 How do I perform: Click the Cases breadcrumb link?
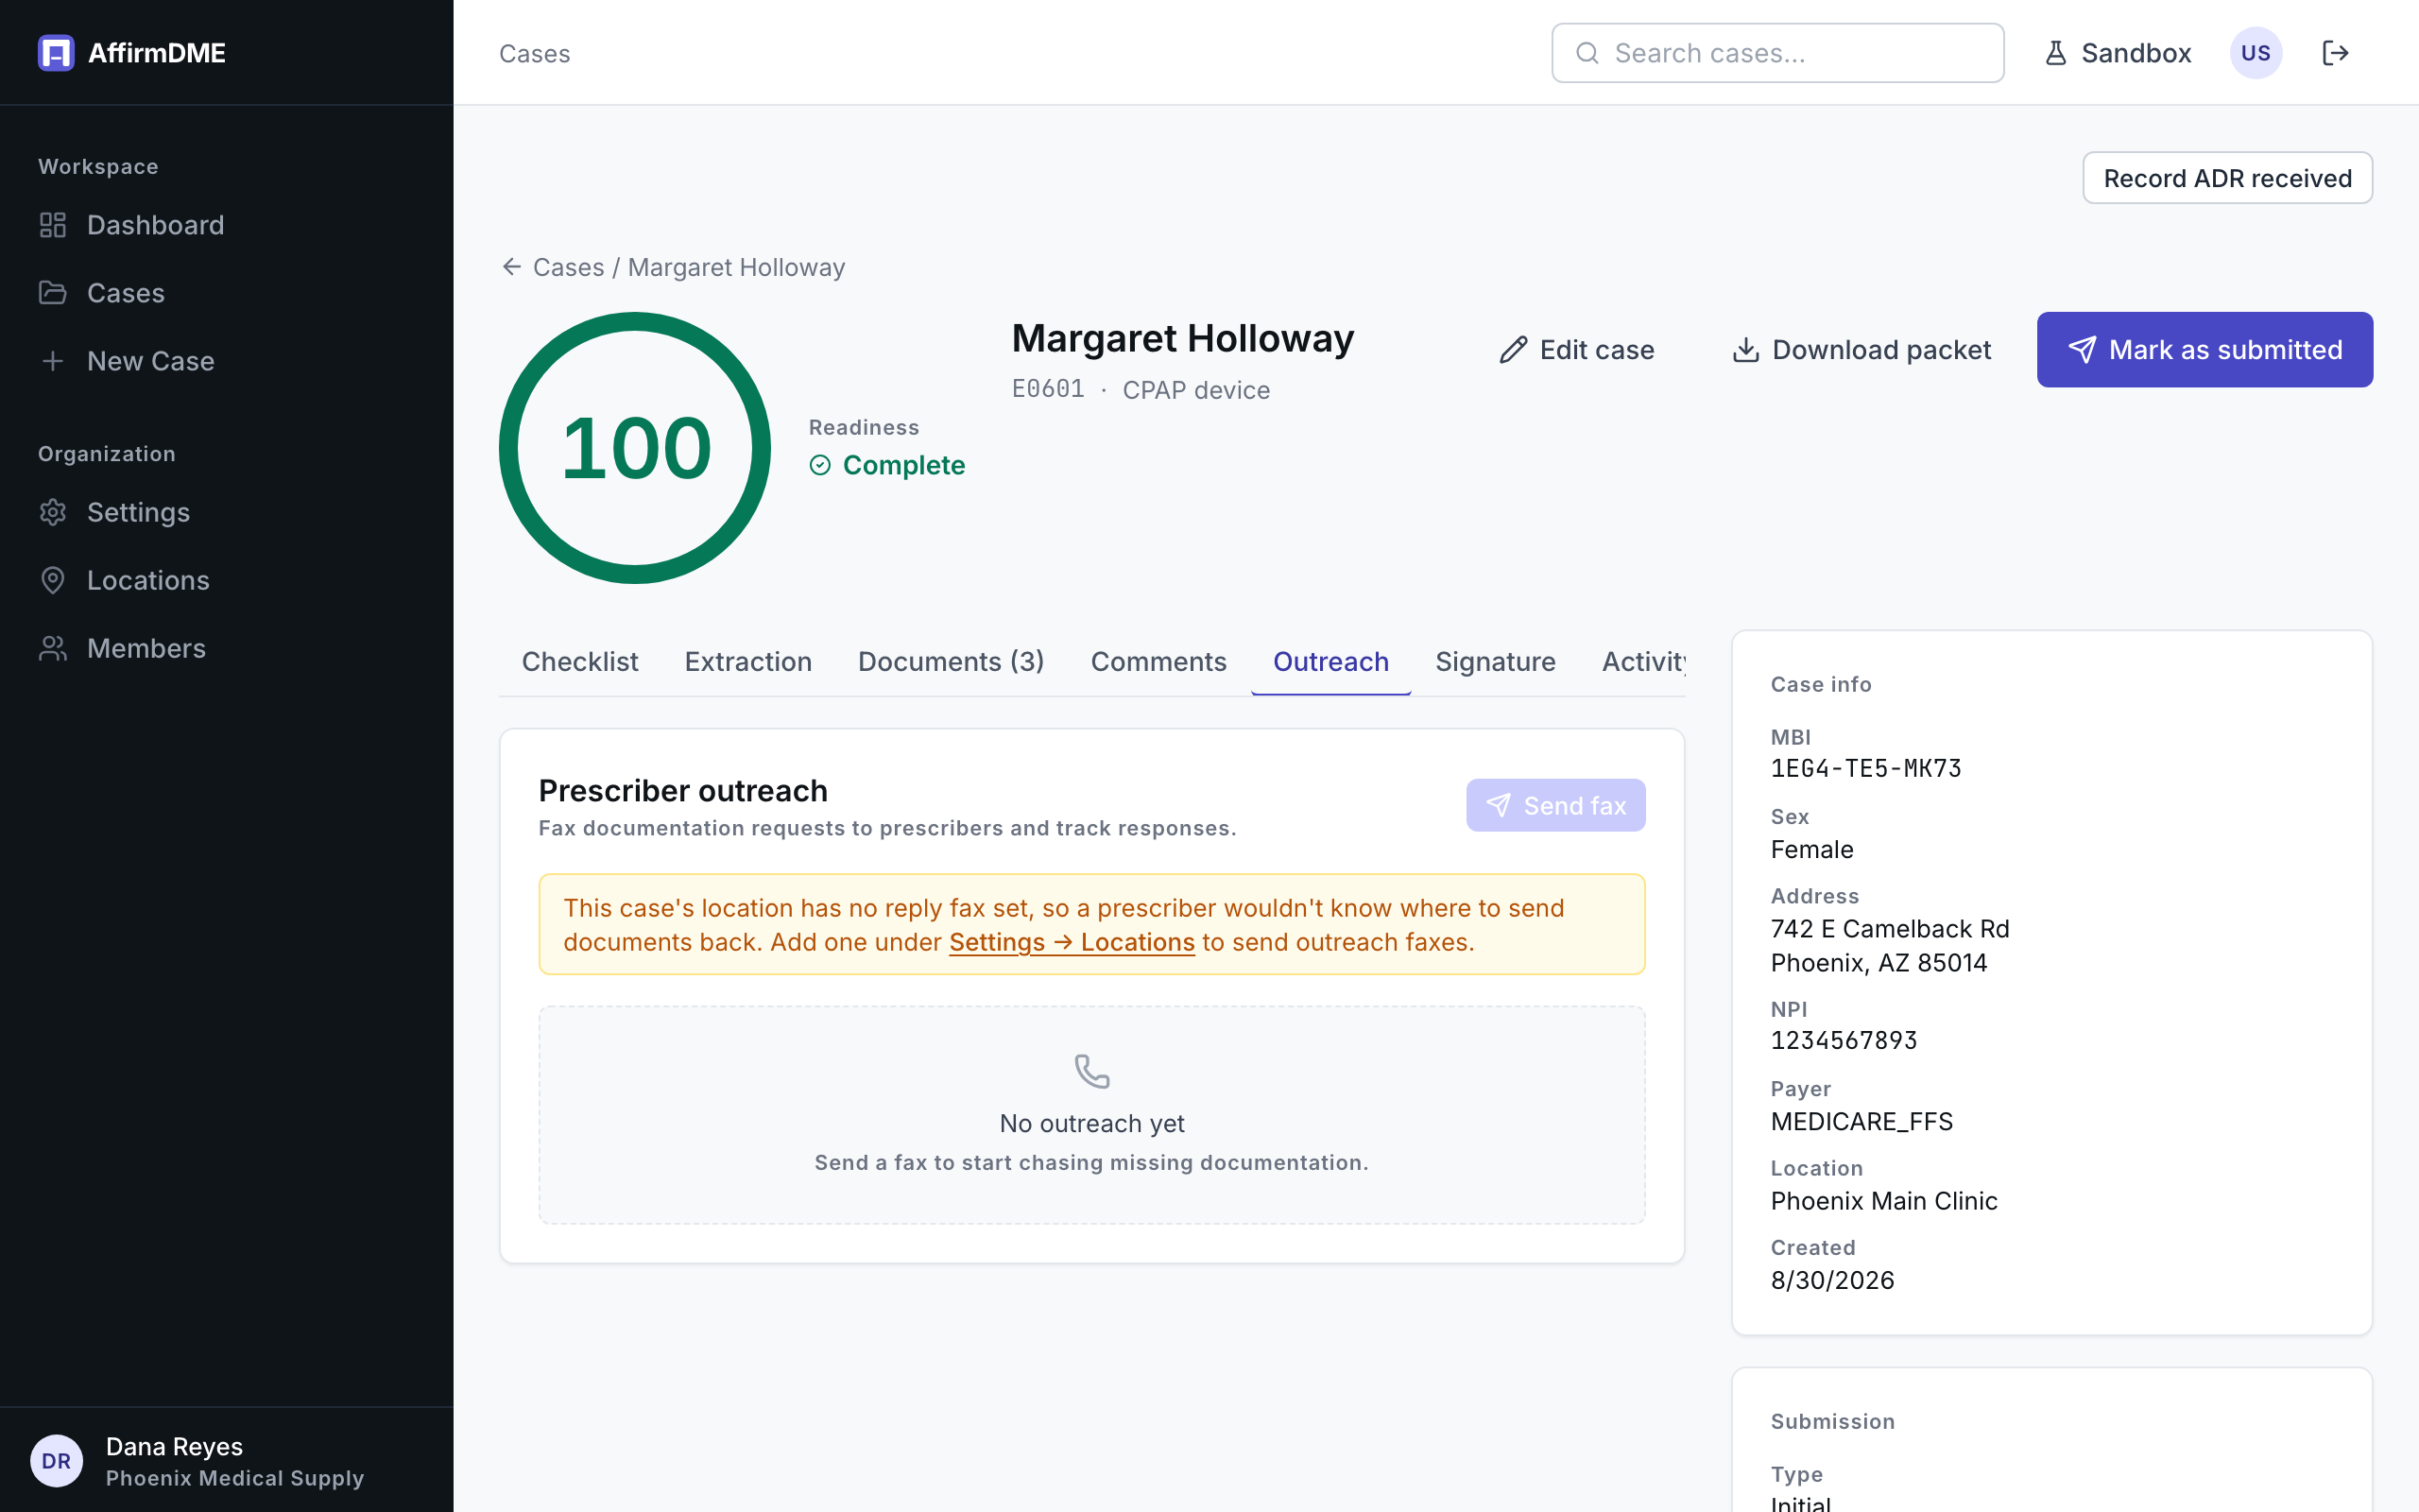pos(568,267)
